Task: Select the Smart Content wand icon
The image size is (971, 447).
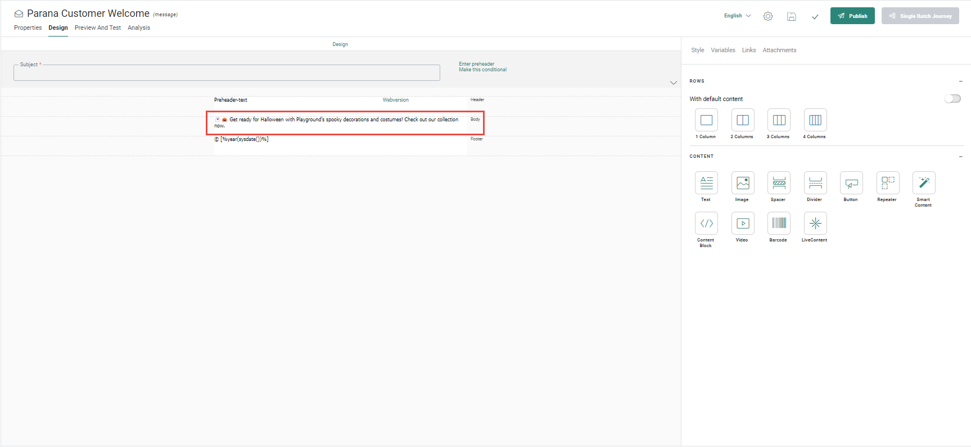Action: pos(924,183)
